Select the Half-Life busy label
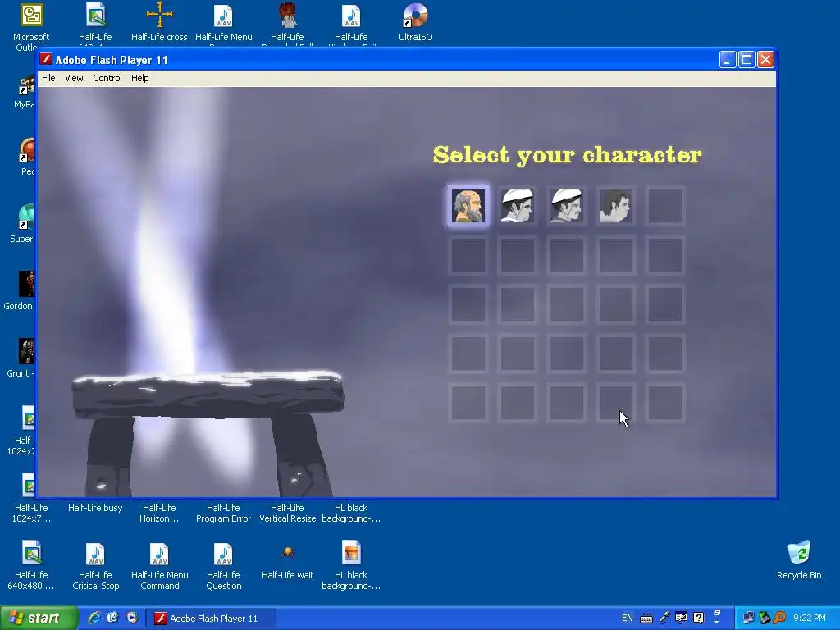The width and height of the screenshot is (840, 630). pos(95,508)
